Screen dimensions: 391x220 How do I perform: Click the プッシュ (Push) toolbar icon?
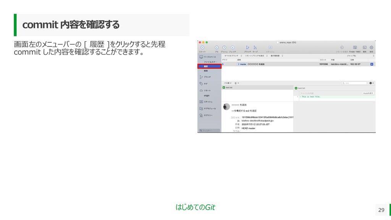click(224, 48)
